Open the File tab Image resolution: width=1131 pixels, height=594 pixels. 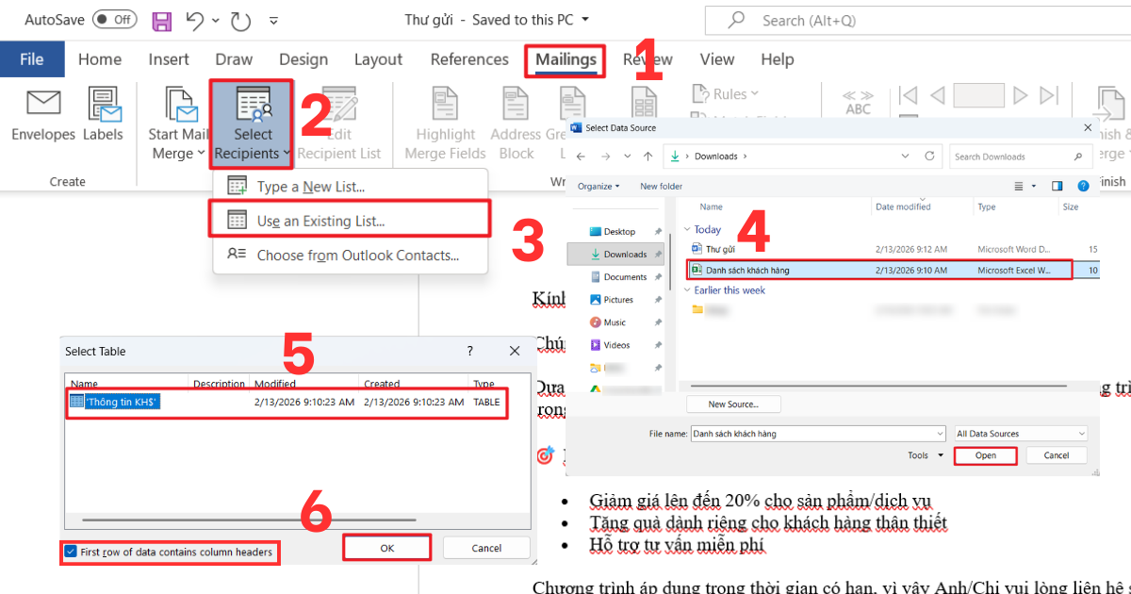point(32,59)
